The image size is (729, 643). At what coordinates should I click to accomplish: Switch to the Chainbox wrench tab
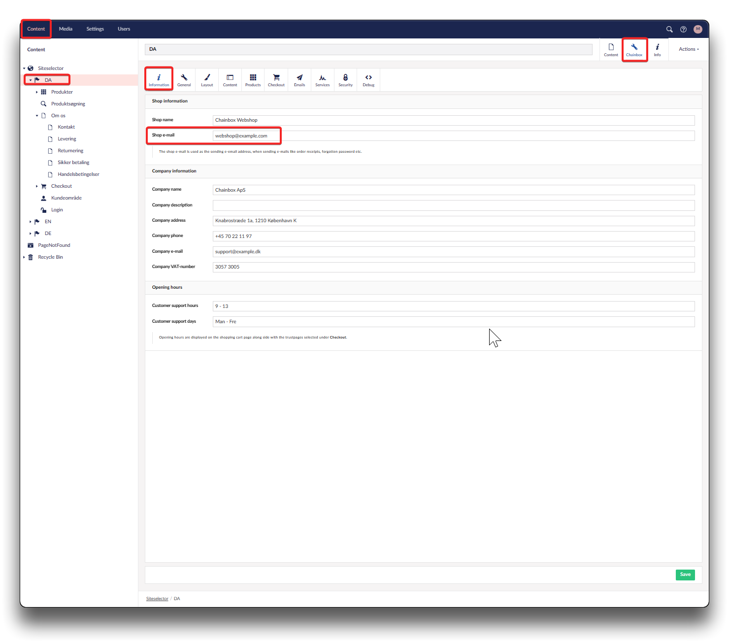[x=634, y=49]
